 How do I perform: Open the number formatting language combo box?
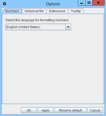(38, 27)
